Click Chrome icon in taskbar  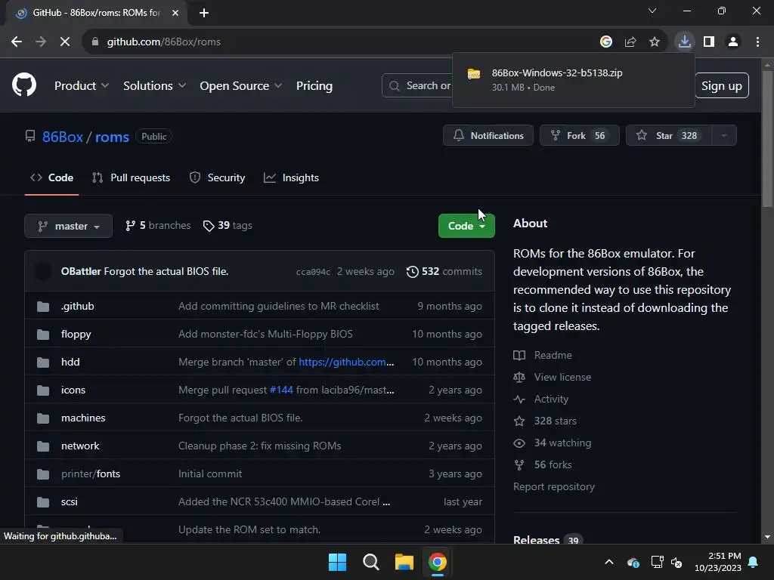click(438, 562)
